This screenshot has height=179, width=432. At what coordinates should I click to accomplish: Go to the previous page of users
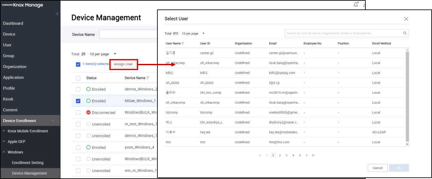pyautogui.click(x=267, y=155)
